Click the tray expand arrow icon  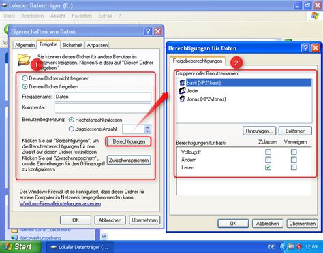tap(283, 247)
